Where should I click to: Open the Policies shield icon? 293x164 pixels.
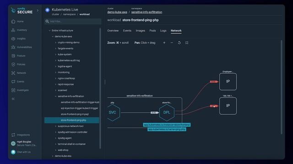point(13,64)
